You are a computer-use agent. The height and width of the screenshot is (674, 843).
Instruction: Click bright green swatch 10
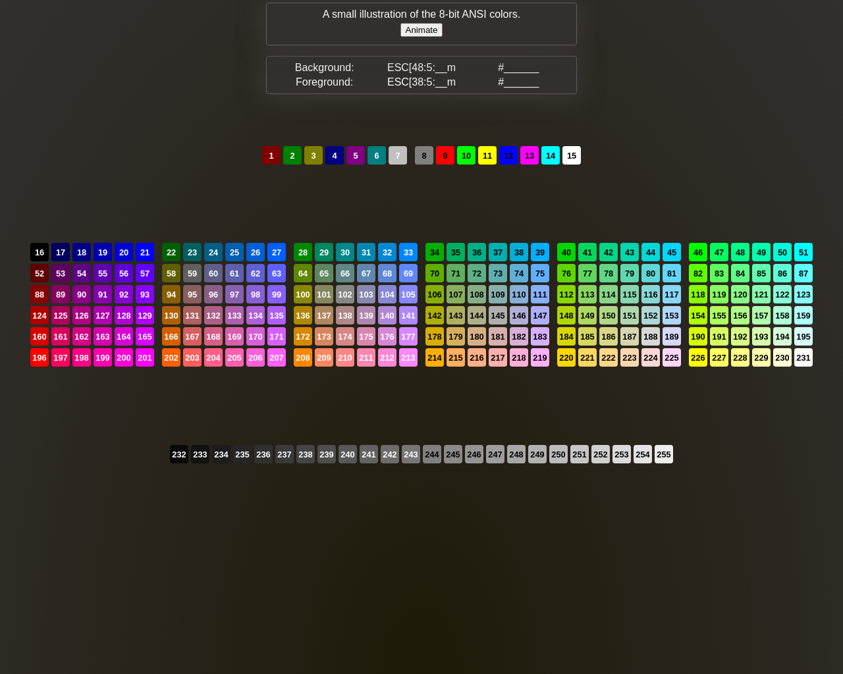click(x=466, y=155)
